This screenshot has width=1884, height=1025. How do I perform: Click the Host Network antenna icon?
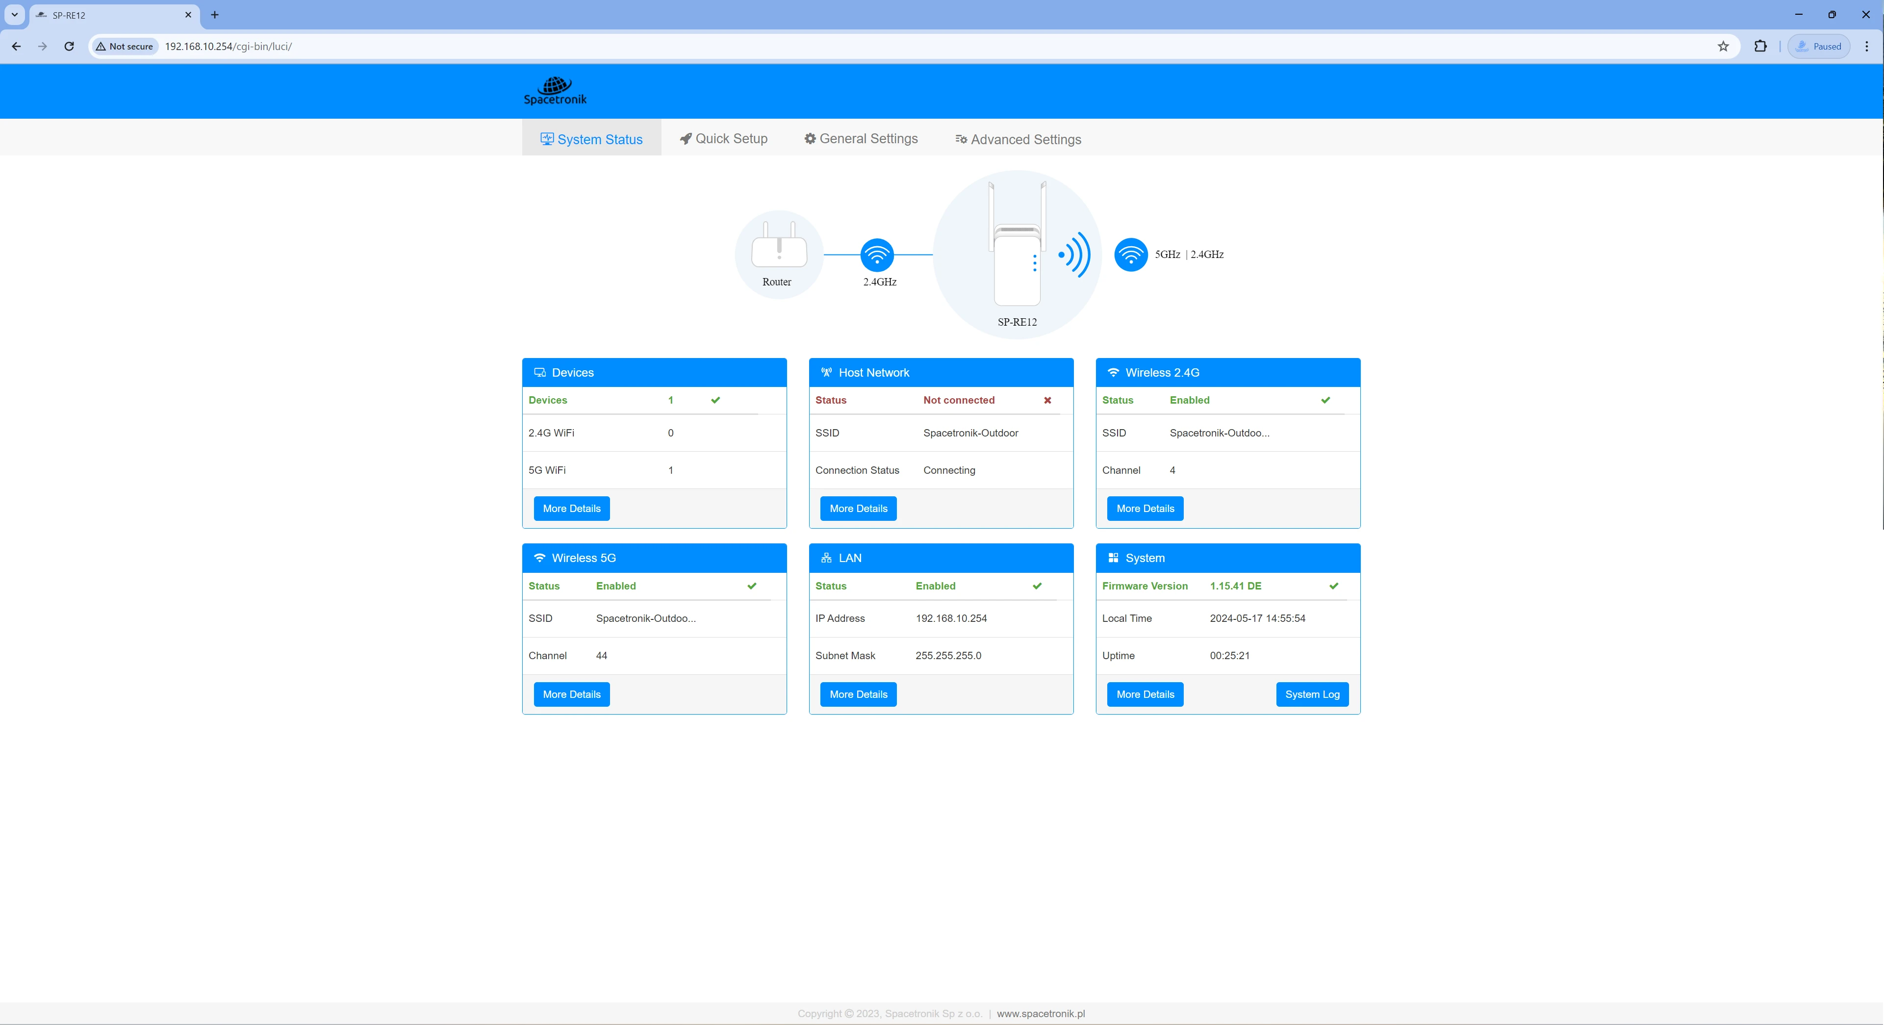click(x=826, y=372)
